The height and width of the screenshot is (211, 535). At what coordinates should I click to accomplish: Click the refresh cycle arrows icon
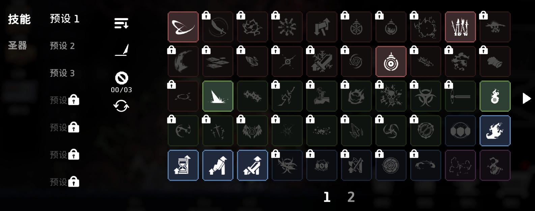pos(121,106)
